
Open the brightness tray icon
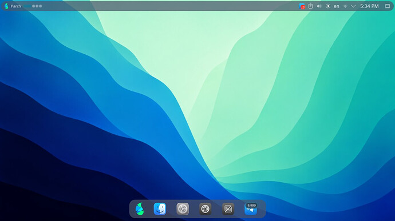(328, 6)
